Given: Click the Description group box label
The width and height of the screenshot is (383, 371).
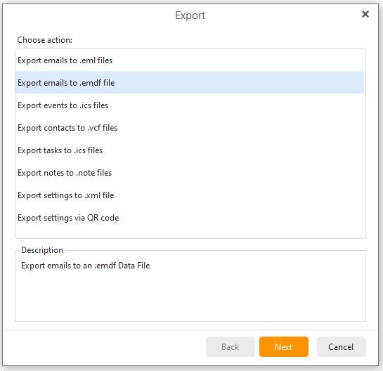Looking at the screenshot, I should tap(42, 250).
